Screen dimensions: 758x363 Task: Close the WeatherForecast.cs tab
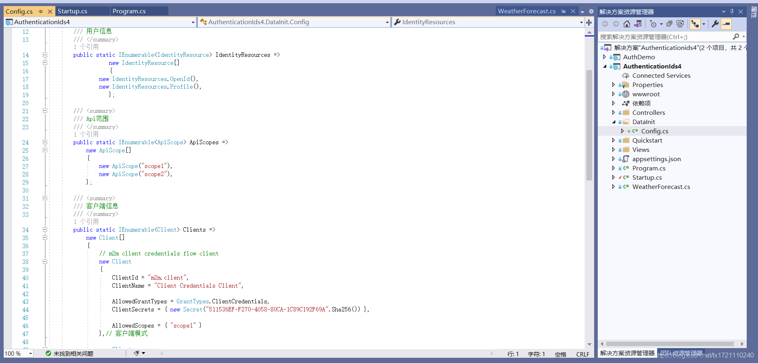(573, 11)
